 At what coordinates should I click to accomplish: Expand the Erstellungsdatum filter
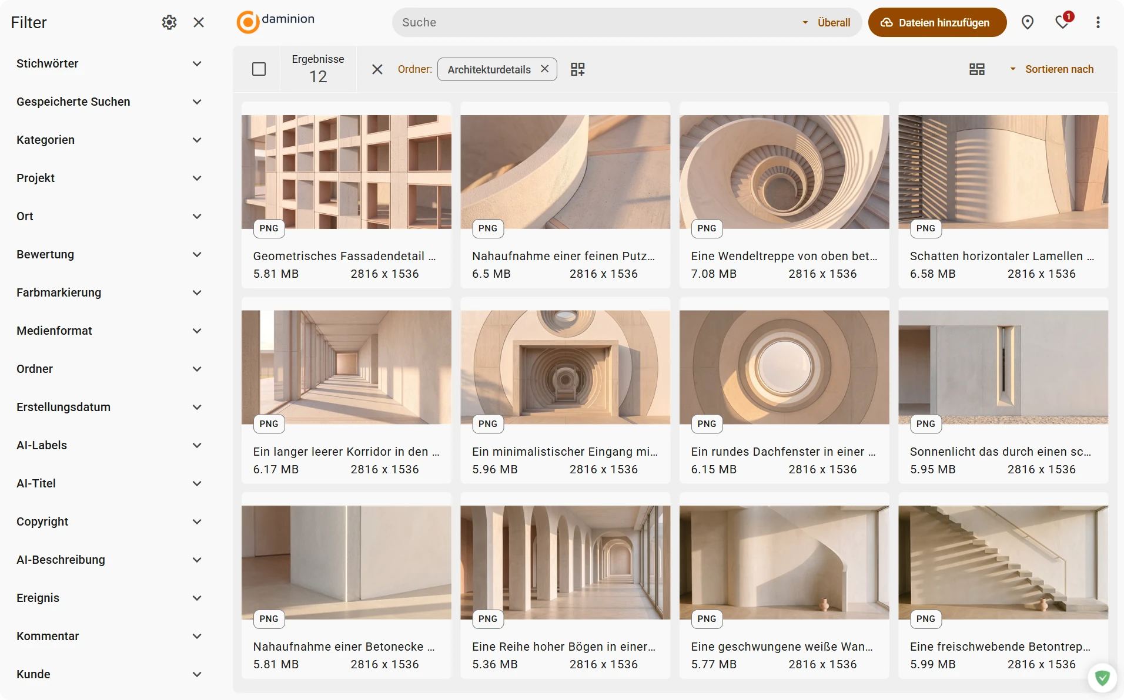click(109, 407)
